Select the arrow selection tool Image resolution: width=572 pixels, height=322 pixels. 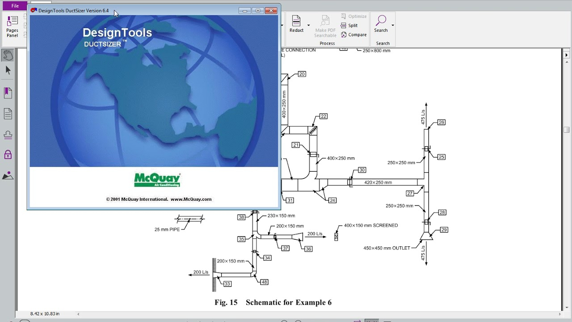tap(8, 70)
